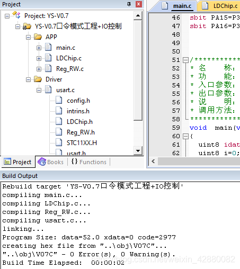Click 'linking...' line in Build Output

tap(23, 229)
